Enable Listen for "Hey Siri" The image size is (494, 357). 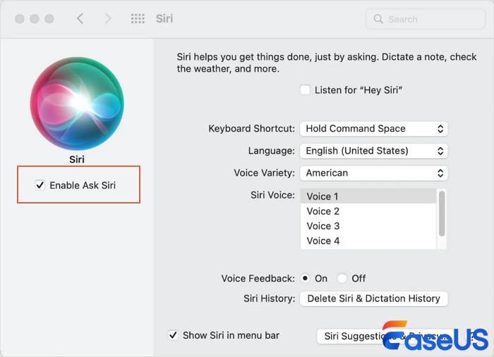coord(305,90)
